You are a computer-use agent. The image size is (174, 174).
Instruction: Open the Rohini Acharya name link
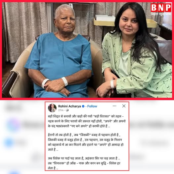(69, 106)
